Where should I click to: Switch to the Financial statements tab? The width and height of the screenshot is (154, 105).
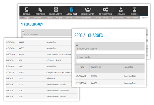[84, 18]
